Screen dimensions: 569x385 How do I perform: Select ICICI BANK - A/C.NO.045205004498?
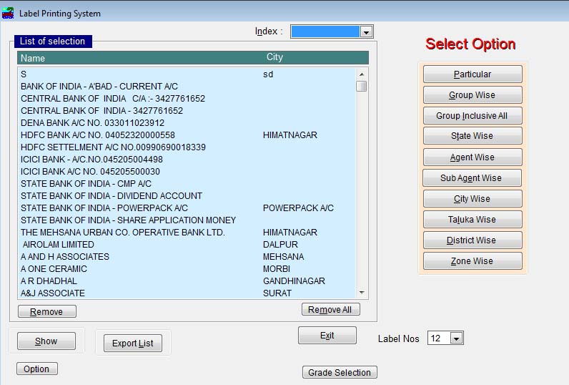187,160
